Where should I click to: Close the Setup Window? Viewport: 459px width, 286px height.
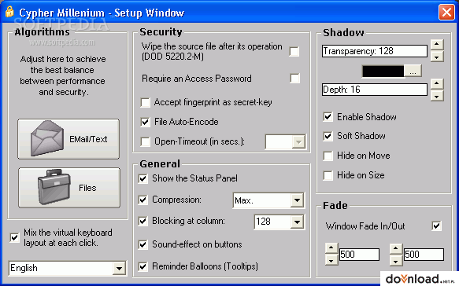click(446, 13)
